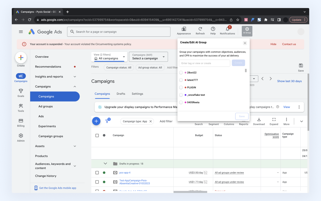Select the _snowflake test radio option
The width and height of the screenshot is (321, 201).
pyautogui.click(x=181, y=95)
